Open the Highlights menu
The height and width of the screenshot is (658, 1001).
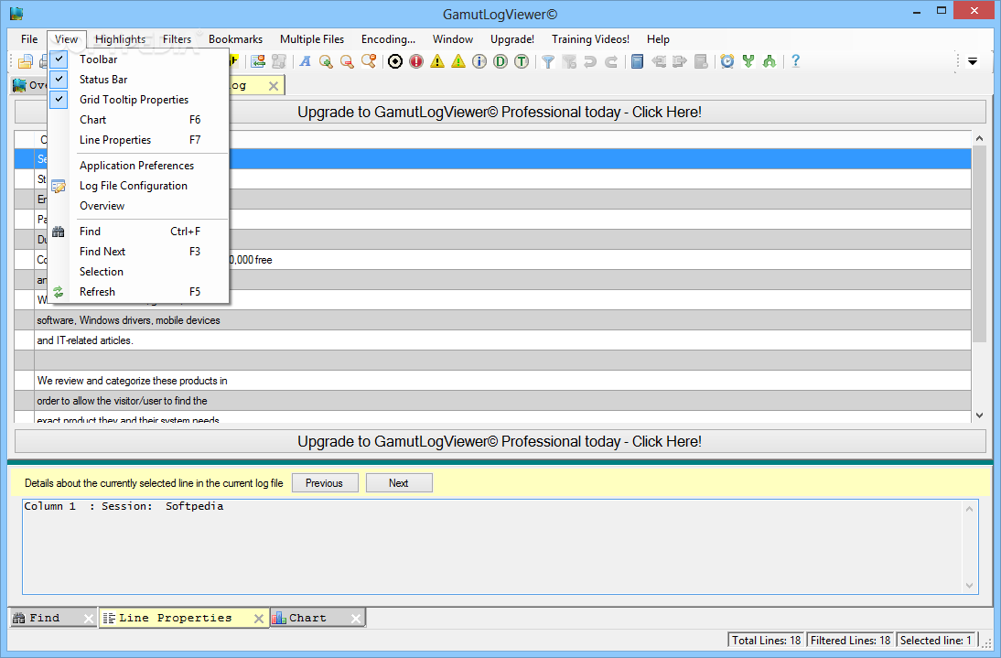[120, 39]
